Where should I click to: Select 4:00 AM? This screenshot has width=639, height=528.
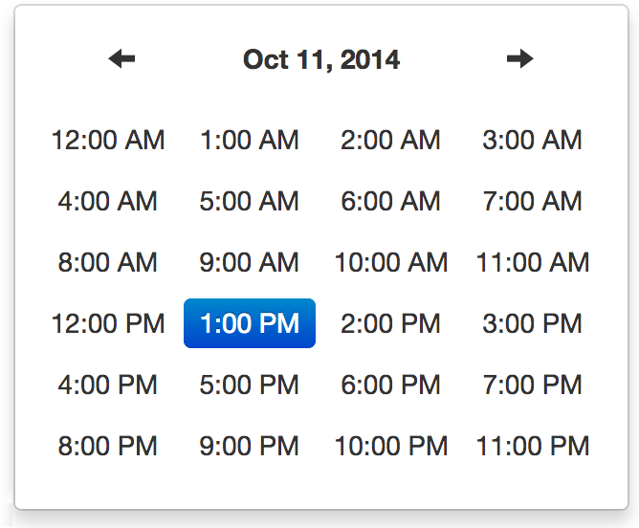108,201
